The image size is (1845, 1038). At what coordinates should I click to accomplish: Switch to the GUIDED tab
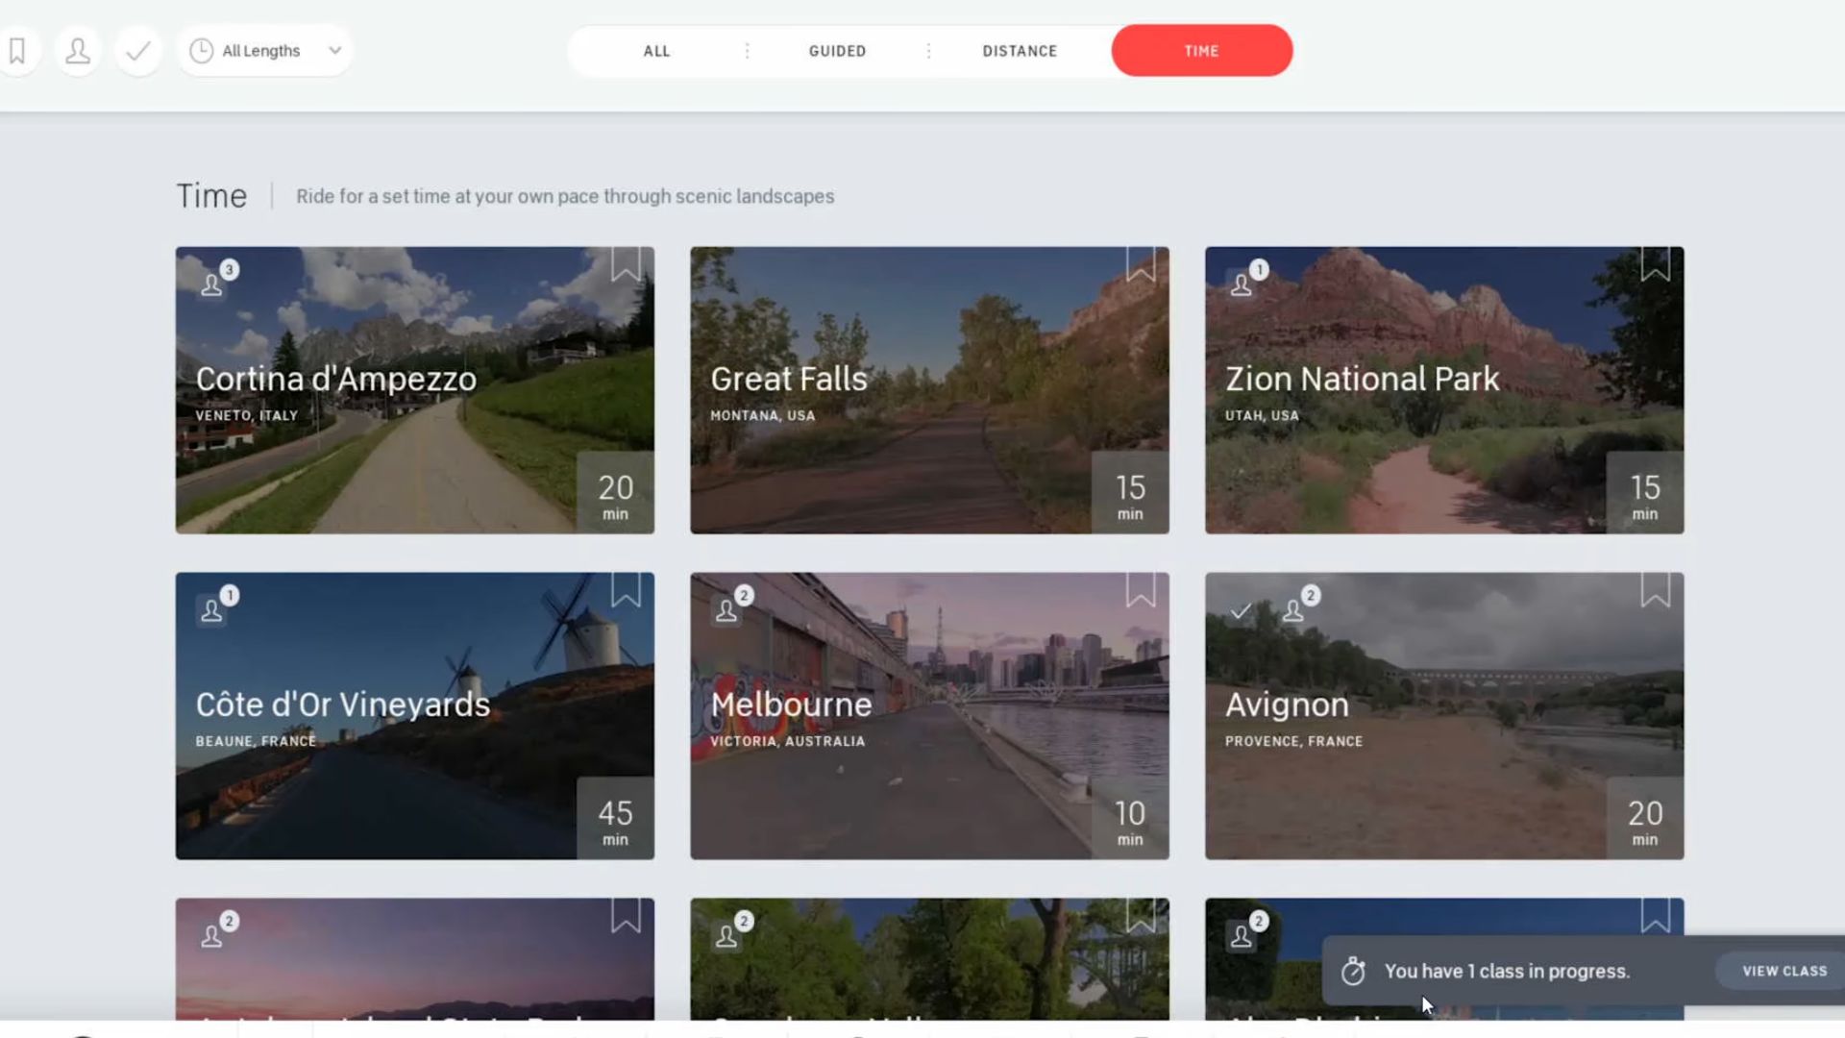click(x=837, y=51)
